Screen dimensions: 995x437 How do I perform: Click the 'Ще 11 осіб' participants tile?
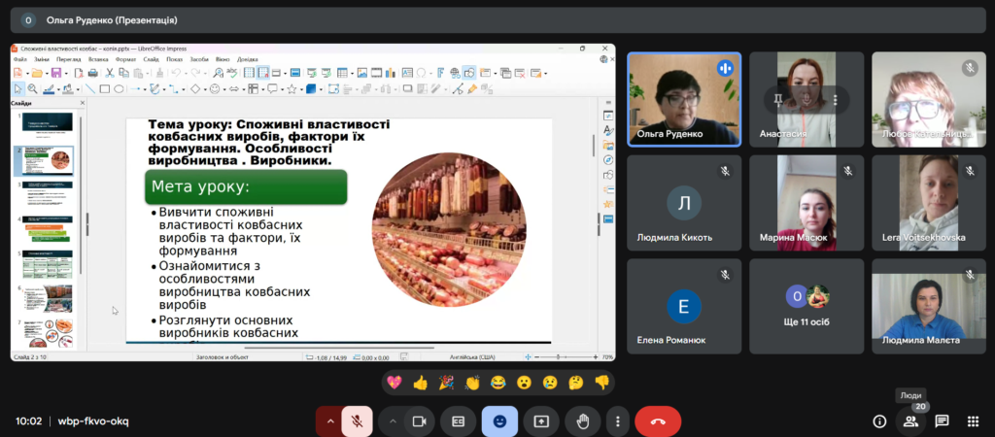point(806,306)
